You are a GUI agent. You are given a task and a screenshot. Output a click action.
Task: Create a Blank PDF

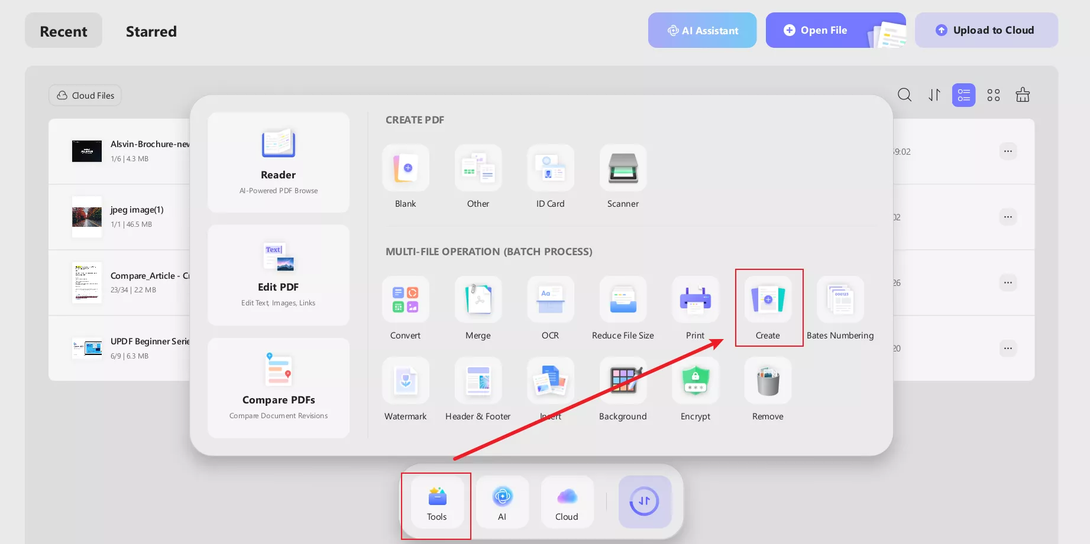click(405, 168)
